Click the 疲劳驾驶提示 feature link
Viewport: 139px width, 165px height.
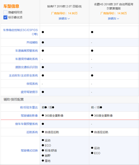29,92
